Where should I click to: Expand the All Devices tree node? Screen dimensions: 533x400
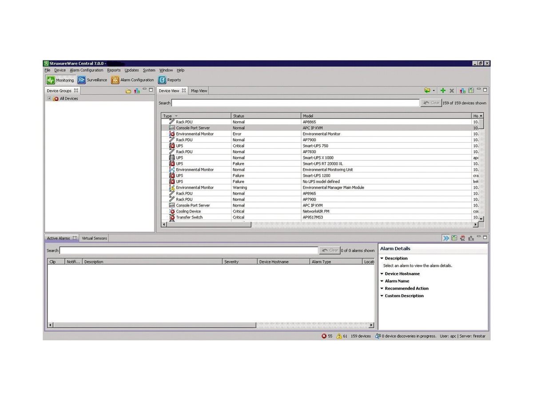49,98
